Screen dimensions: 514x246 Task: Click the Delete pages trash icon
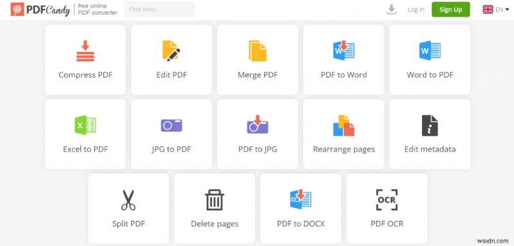click(x=215, y=200)
